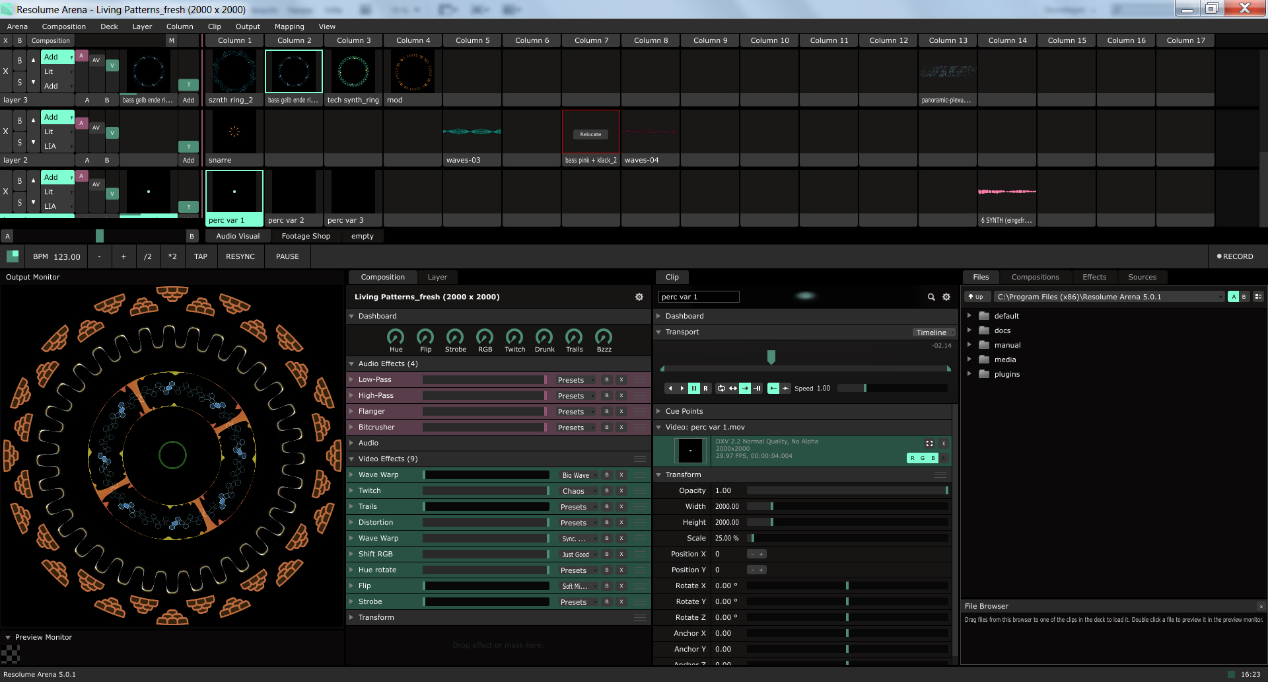This screenshot has height=682, width=1268.
Task: Click the ping-pong (bounce) playback icon
Action: click(x=733, y=389)
